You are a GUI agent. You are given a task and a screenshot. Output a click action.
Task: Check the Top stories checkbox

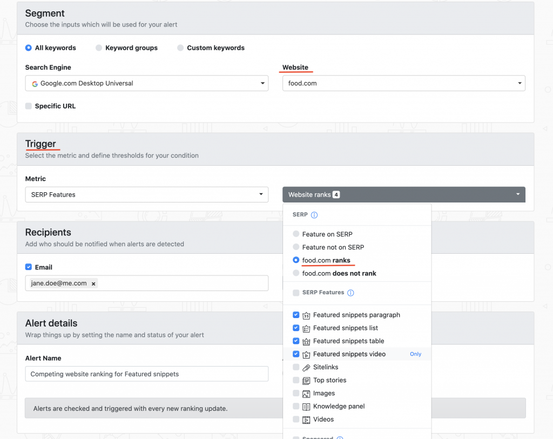click(x=296, y=380)
